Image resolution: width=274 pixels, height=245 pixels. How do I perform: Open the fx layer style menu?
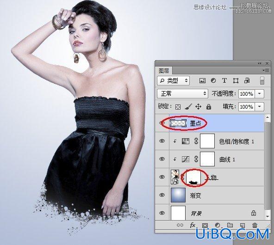(193, 225)
